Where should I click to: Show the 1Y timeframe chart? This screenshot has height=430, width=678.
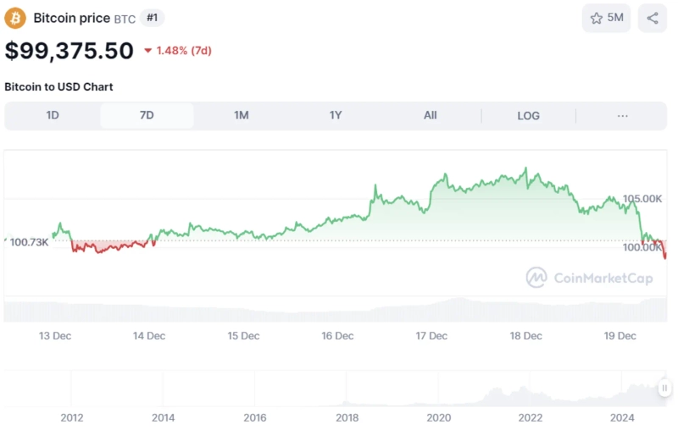point(336,116)
